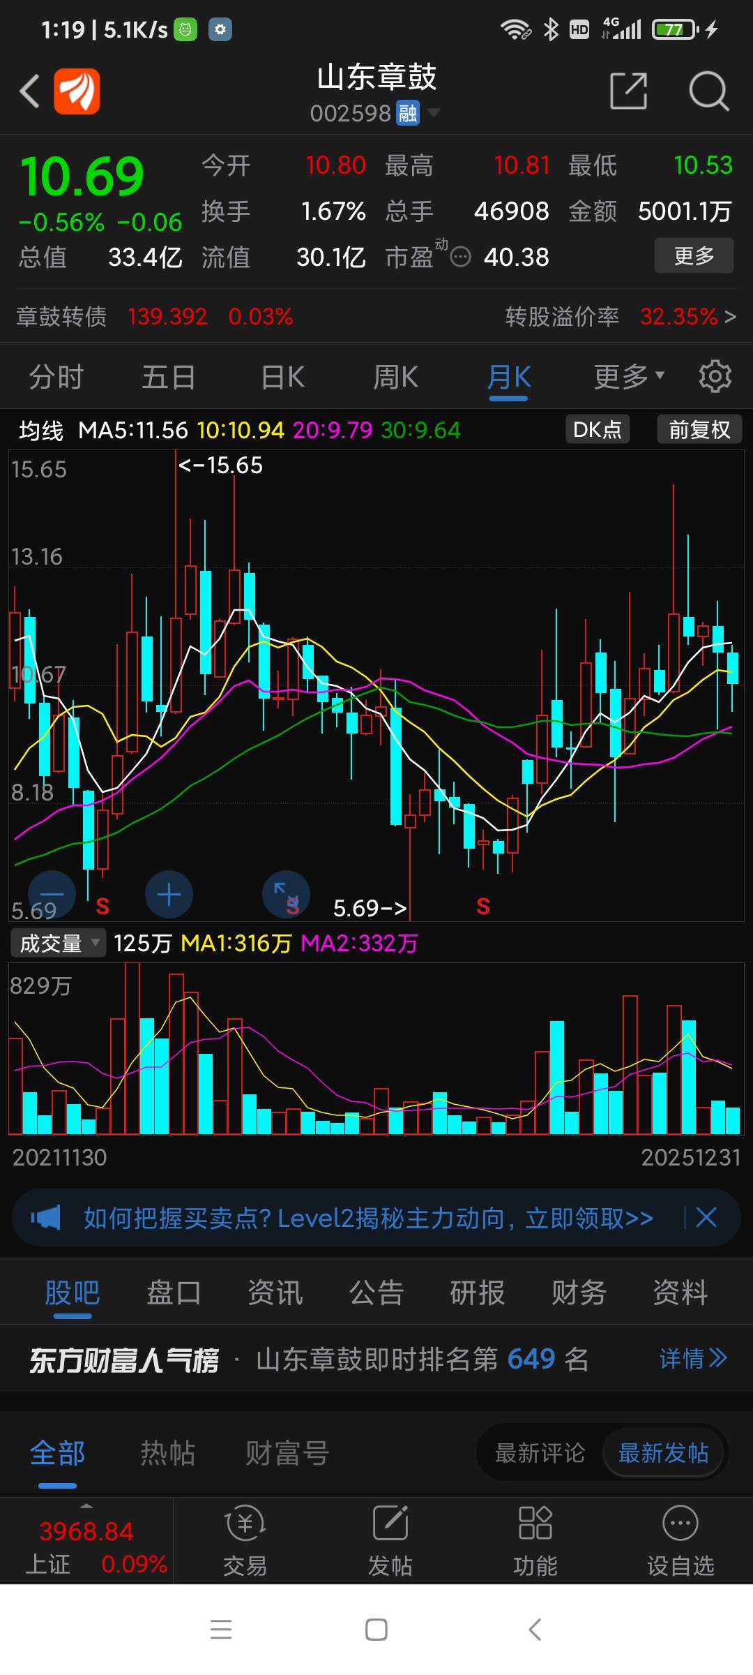
Task: Switch to the 五日 chart tab
Action: (x=169, y=377)
